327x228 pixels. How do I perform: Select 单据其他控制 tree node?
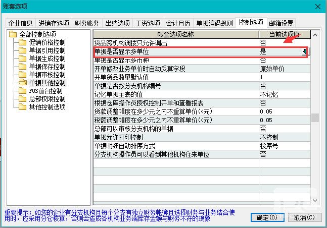tap(47, 83)
